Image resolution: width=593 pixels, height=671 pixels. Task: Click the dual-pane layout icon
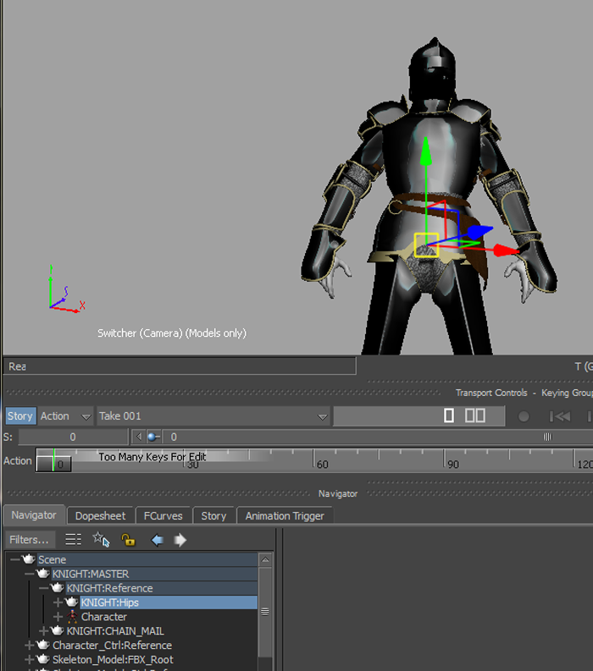pos(475,415)
